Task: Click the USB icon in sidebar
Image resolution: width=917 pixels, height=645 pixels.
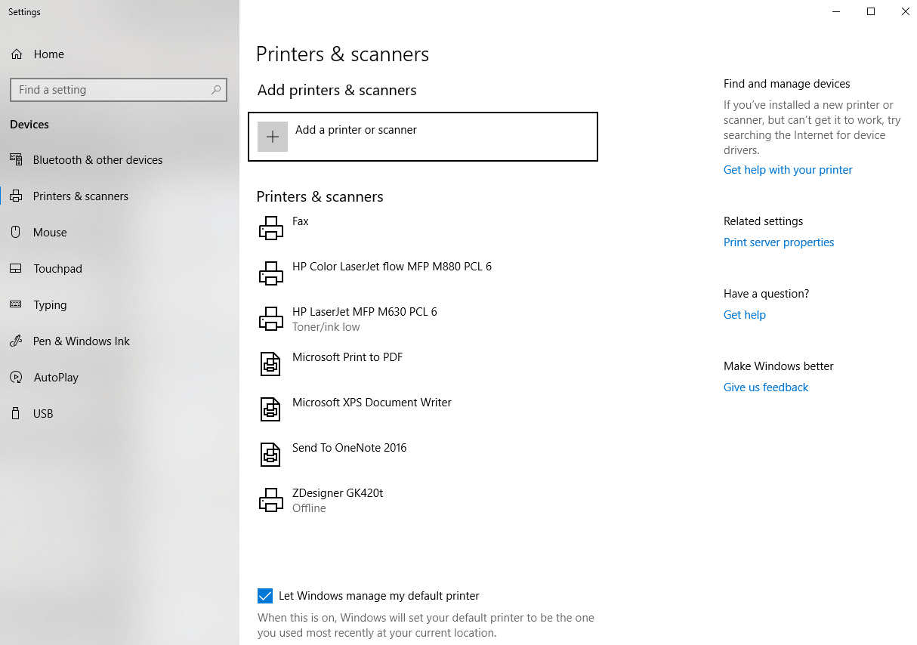Action: 16,414
